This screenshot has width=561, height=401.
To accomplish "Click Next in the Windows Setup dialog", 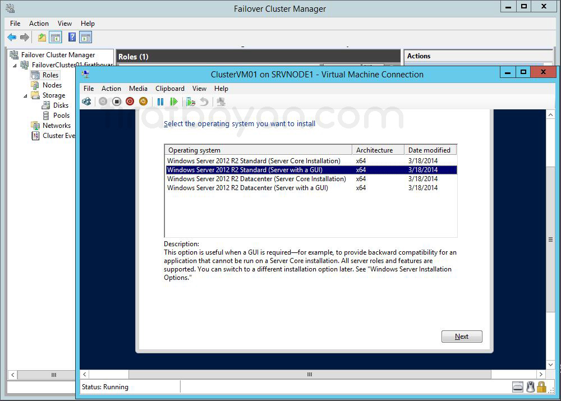I will click(x=462, y=337).
